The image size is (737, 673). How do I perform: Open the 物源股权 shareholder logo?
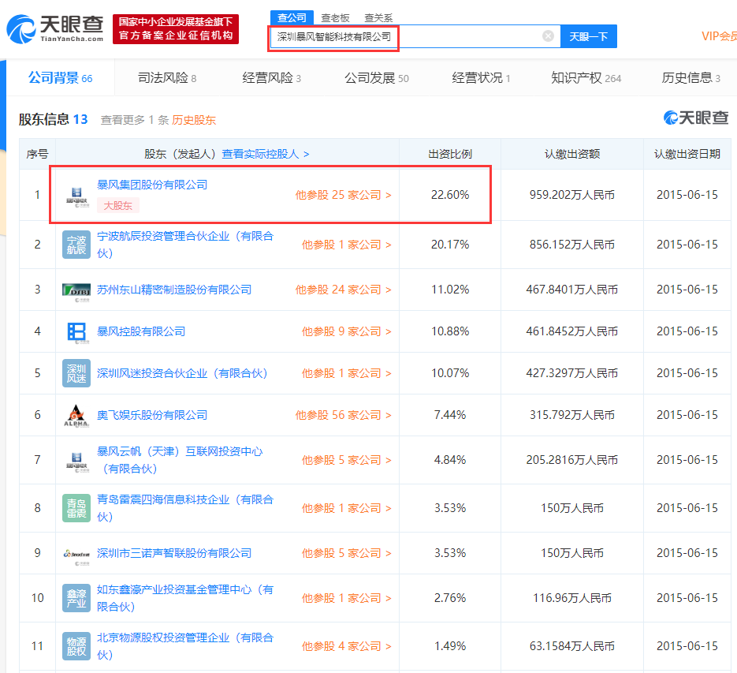pos(76,646)
